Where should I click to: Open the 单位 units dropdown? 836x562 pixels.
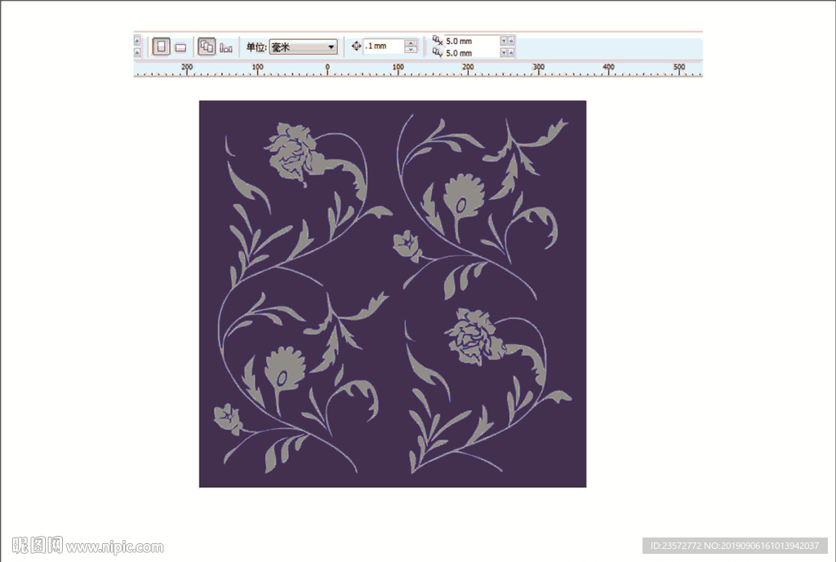pyautogui.click(x=303, y=47)
